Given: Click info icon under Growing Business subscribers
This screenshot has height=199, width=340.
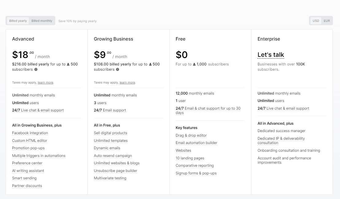Looking at the screenshot, I should coord(118,69).
